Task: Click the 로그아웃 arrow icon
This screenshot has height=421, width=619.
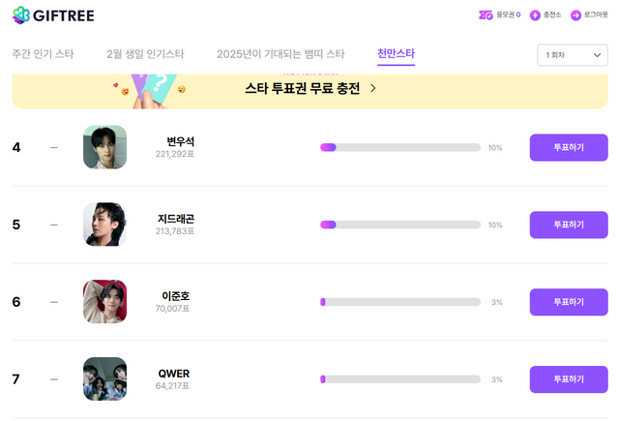Action: (575, 15)
